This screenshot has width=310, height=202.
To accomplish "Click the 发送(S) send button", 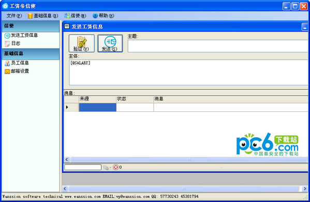I will pos(110,44).
